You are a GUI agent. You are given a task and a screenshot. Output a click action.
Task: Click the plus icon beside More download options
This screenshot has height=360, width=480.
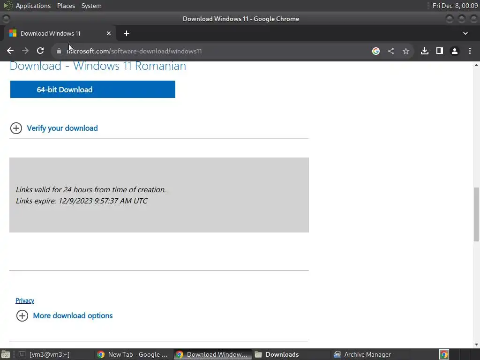pos(22,315)
